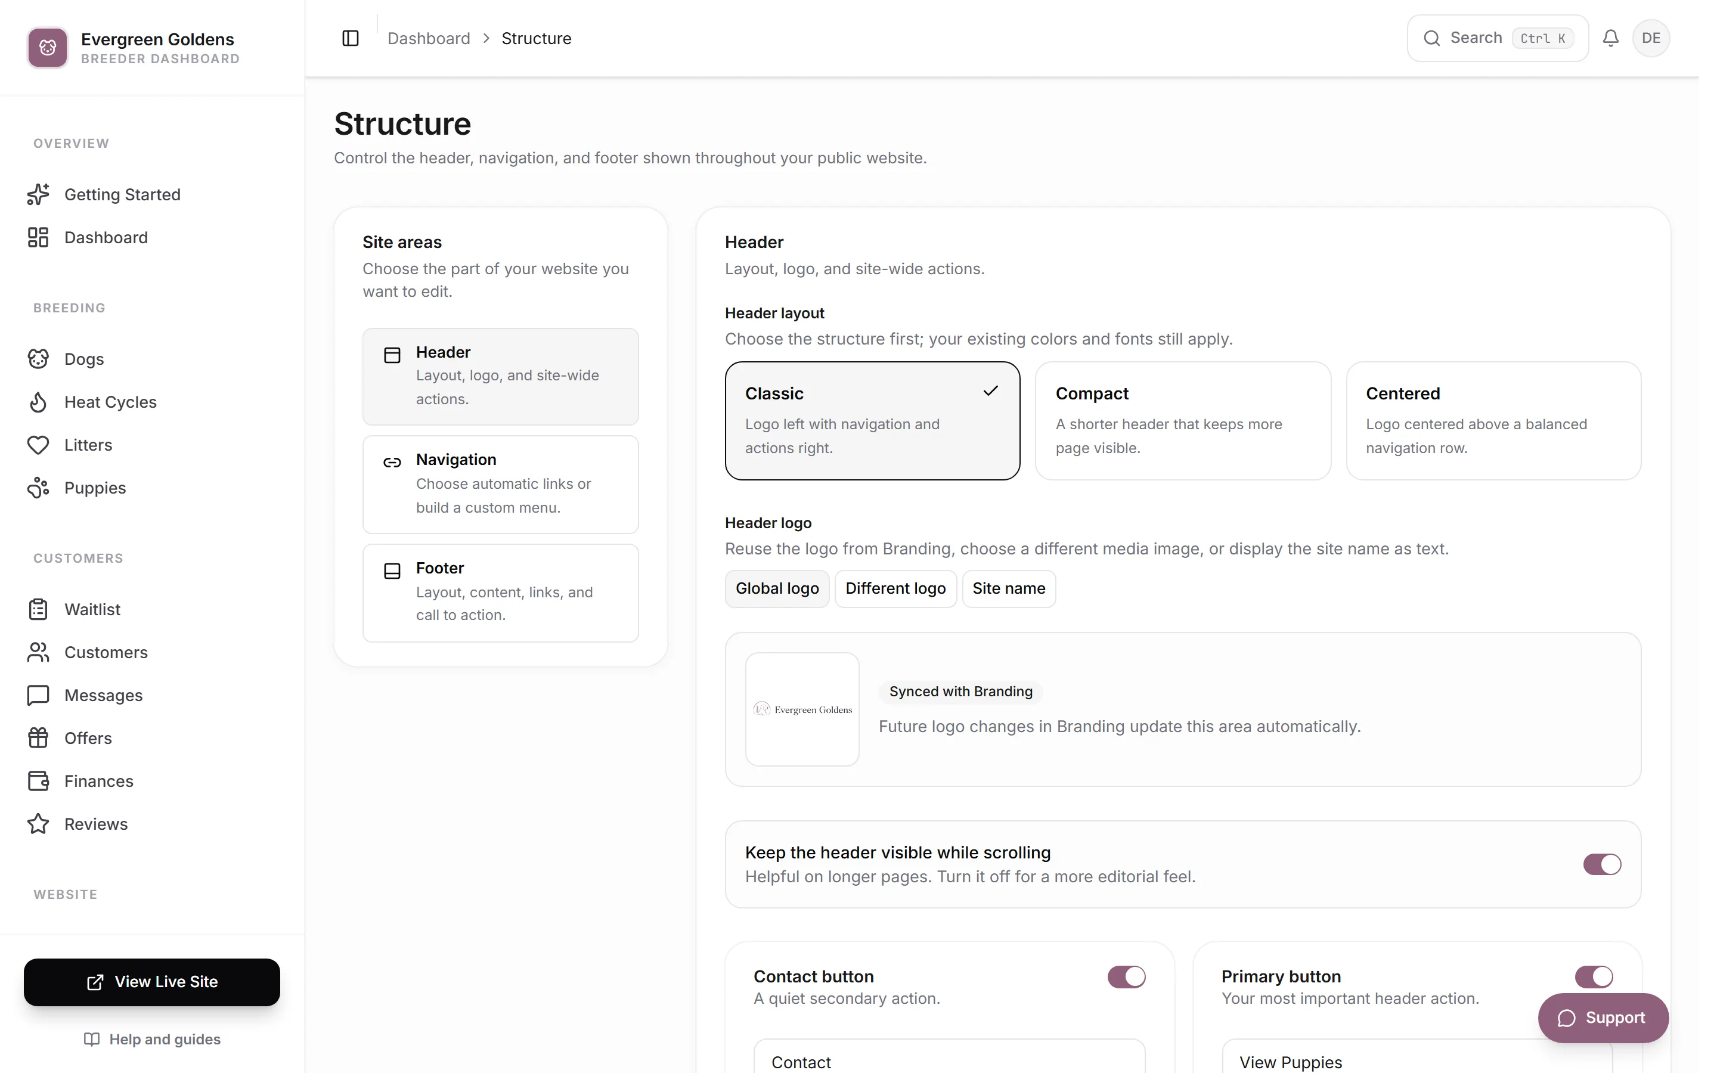1717x1073 pixels.
Task: Click the magnifier icon in Search
Action: 1432,38
